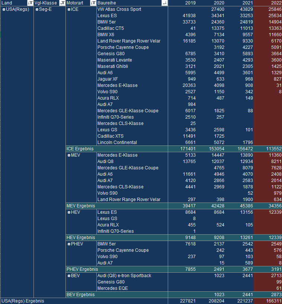Select the Audi Q8 row label
Image resolution: width=282 pixels, height=304 pixels.
coord(105,162)
